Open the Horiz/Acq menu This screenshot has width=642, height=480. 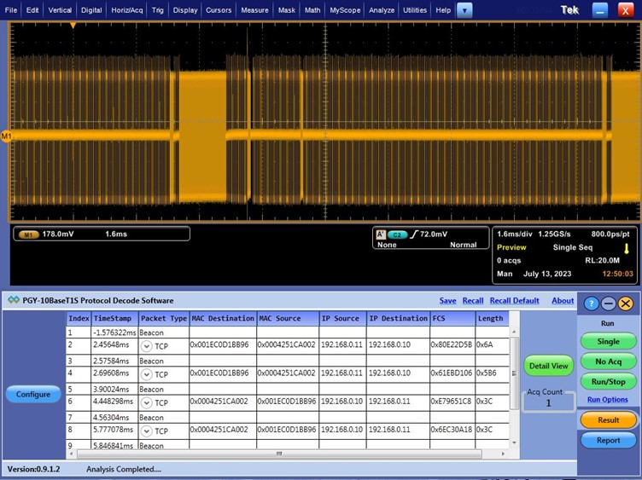[x=126, y=10]
